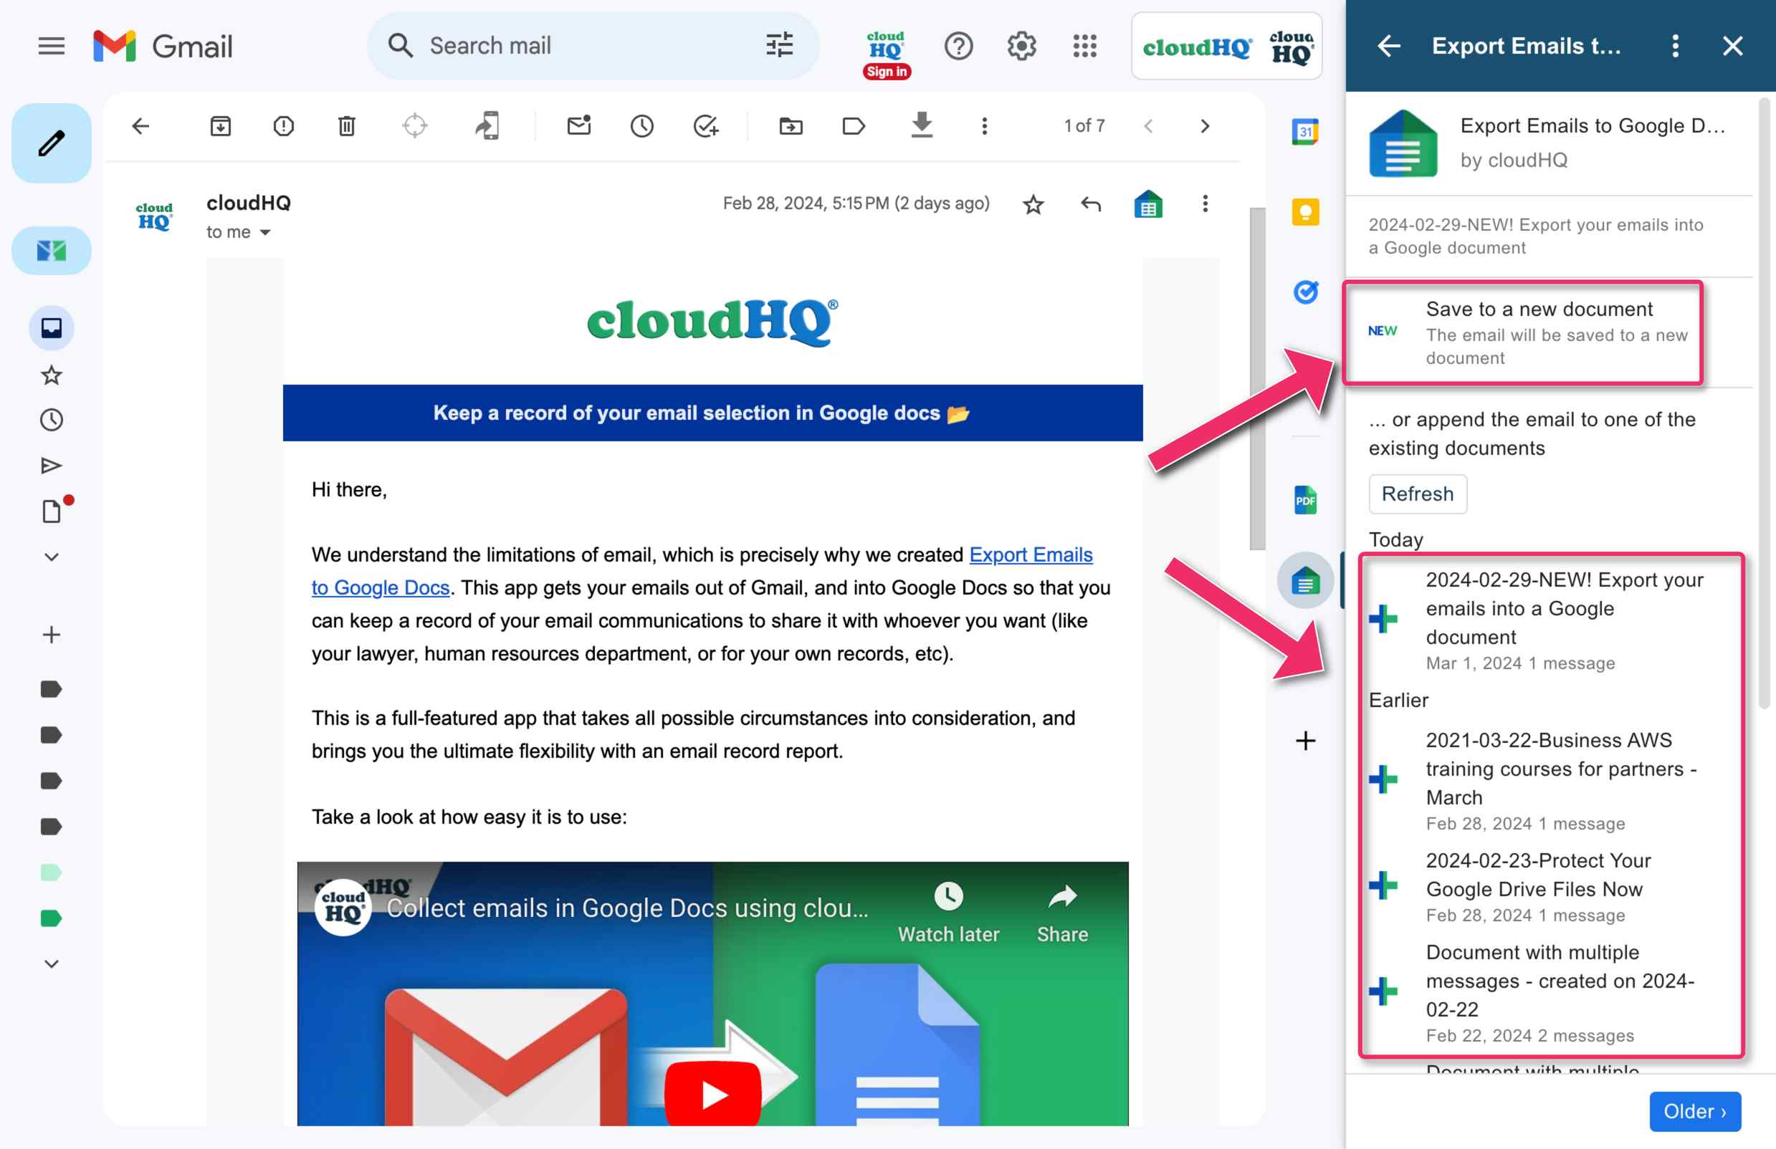Mark the email as unread
Image resolution: width=1776 pixels, height=1149 pixels.
(x=579, y=126)
